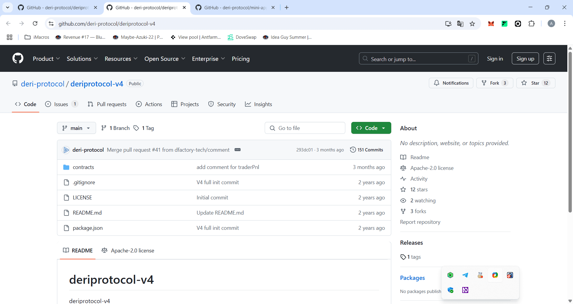Close the third mini-app GitHub tab

pos(273,7)
